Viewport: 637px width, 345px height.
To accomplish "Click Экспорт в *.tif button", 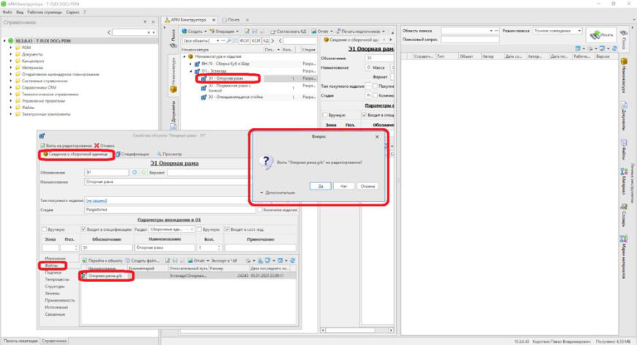I will point(224,261).
